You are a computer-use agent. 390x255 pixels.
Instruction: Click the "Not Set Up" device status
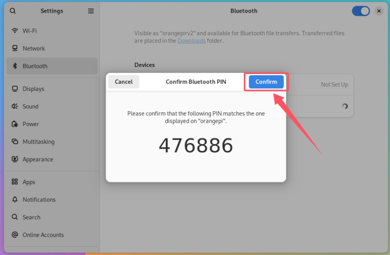click(334, 85)
